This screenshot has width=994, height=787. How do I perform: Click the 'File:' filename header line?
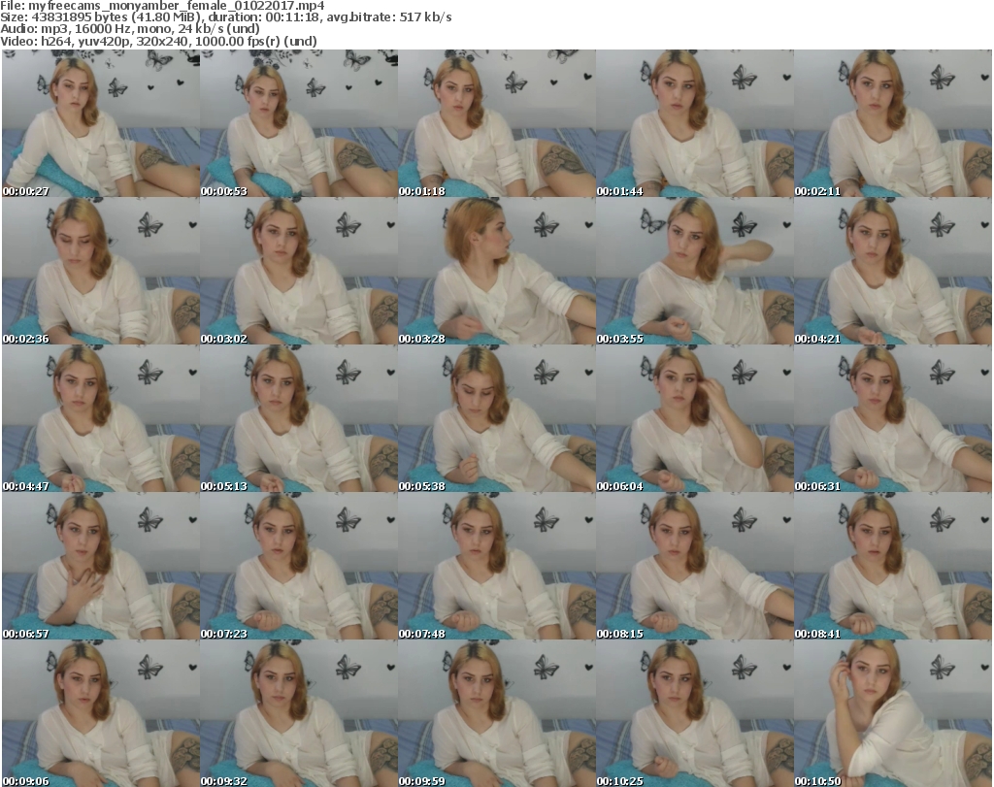[162, 6]
